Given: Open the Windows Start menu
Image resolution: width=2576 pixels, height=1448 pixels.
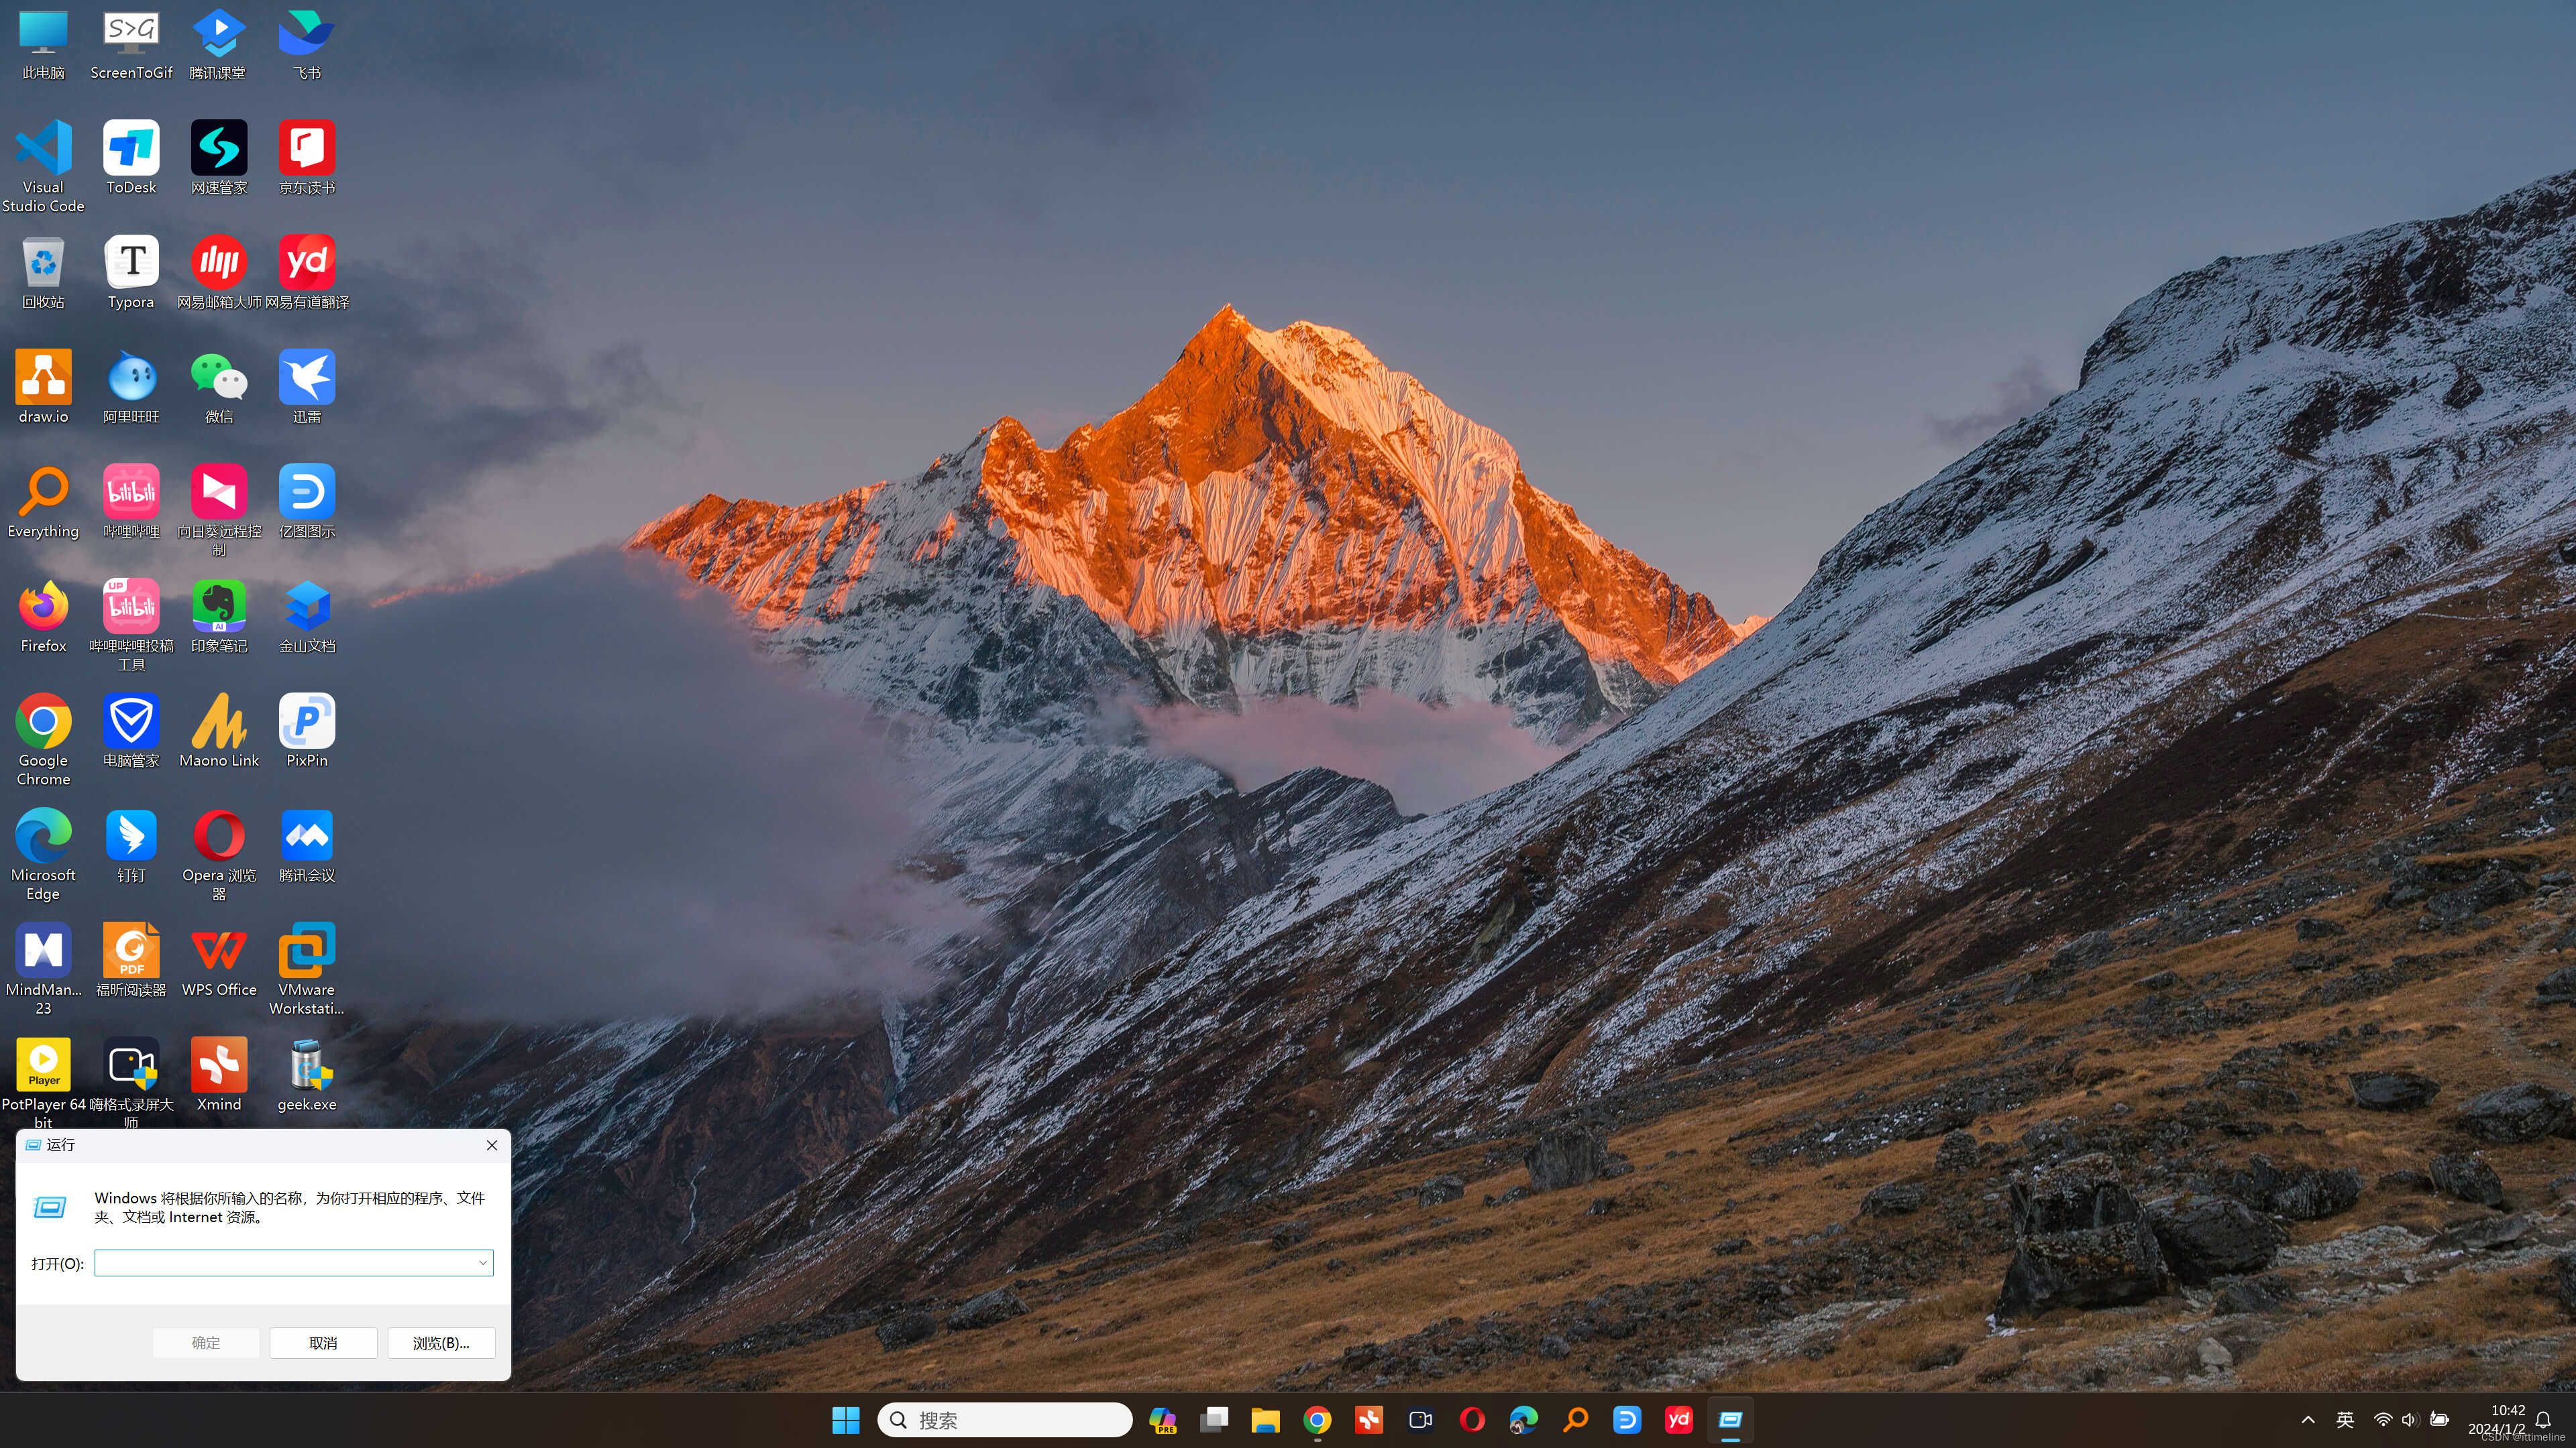Looking at the screenshot, I should [846, 1420].
